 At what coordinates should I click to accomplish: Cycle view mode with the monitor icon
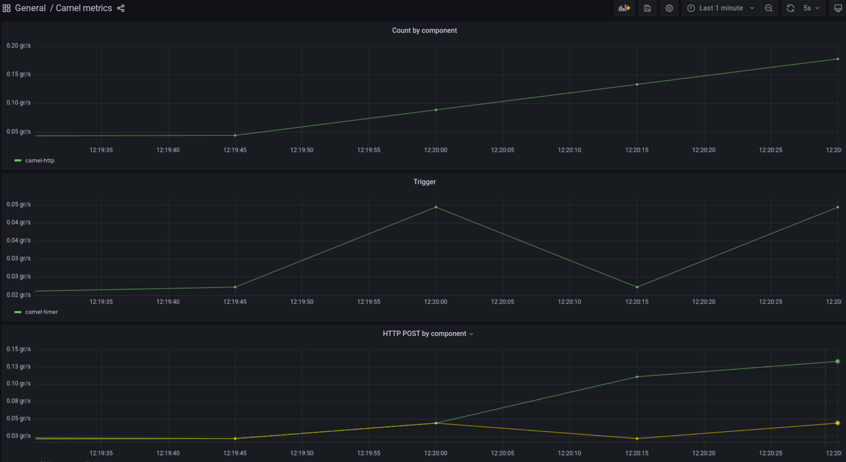click(838, 8)
